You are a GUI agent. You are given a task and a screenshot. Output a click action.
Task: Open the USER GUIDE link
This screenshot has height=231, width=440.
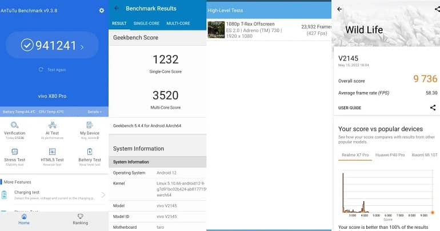point(350,108)
